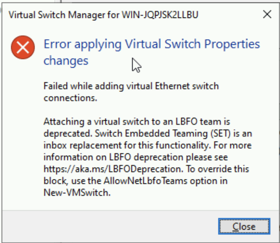Click the word "changes" in the heading
The image size is (280, 243).
(x=66, y=61)
